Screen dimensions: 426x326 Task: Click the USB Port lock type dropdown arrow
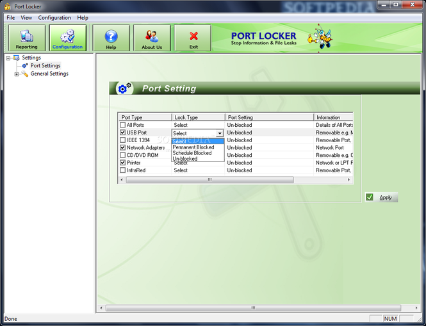220,133
